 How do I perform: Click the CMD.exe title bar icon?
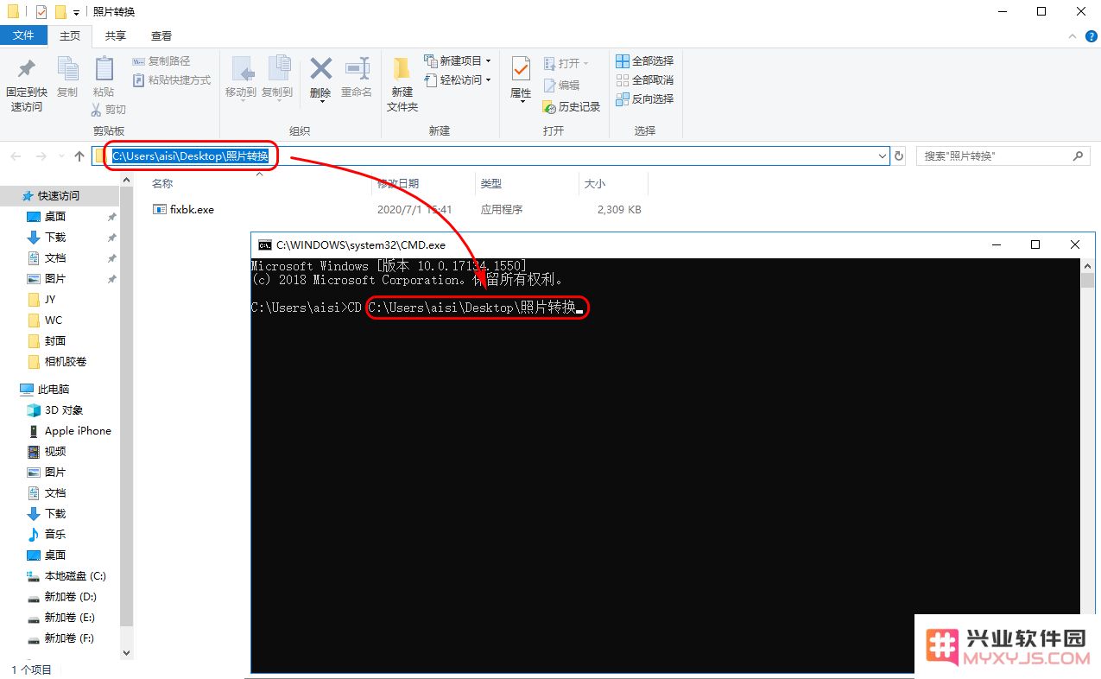coord(265,245)
